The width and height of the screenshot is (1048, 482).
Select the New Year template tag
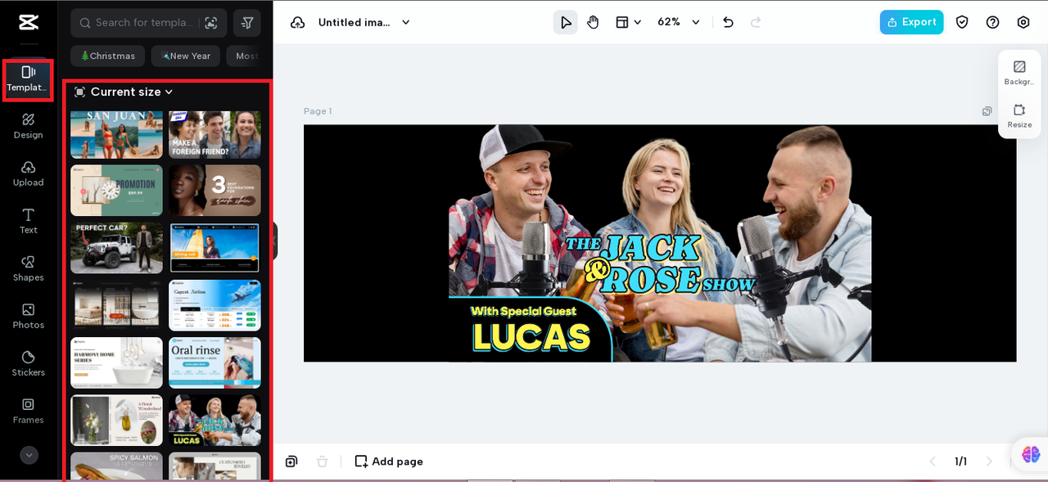[x=186, y=56]
